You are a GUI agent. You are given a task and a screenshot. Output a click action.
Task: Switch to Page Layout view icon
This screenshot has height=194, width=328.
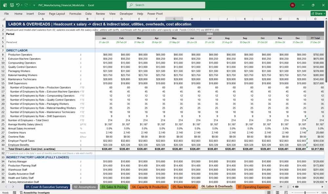tap(277, 193)
